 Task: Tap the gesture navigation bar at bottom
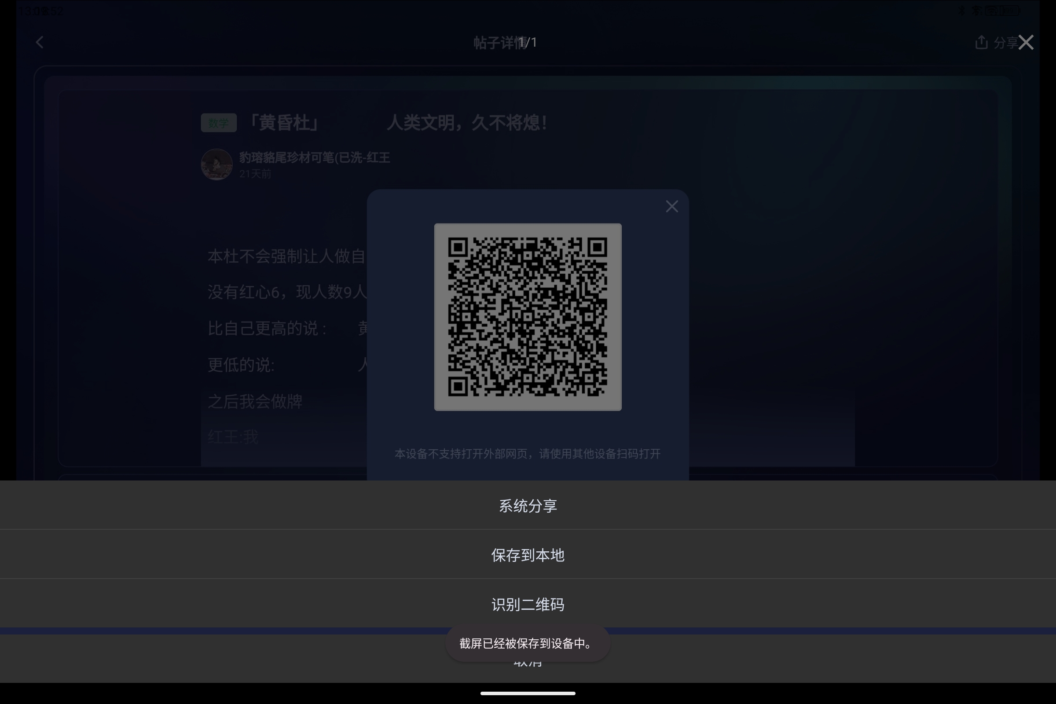pos(528,693)
